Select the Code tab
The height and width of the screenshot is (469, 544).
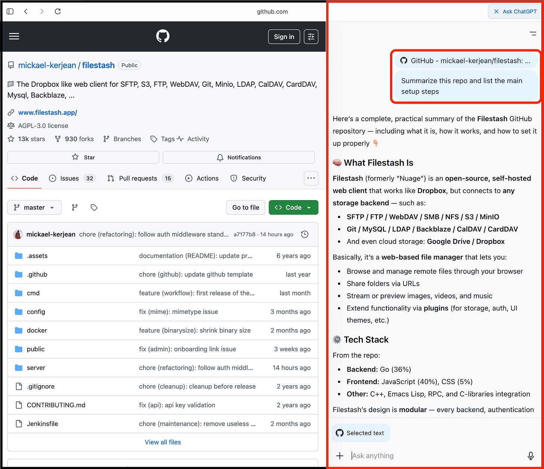tap(25, 178)
